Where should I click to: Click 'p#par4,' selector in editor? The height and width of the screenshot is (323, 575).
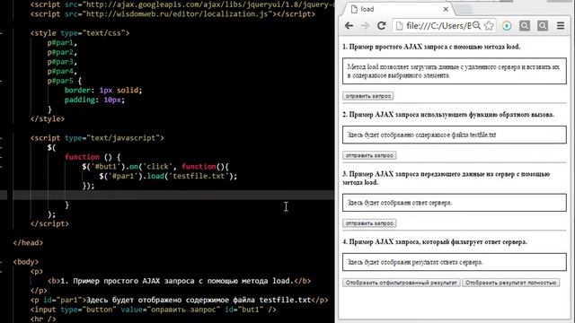pyautogui.click(x=62, y=72)
